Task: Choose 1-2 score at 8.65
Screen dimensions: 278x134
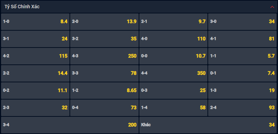Action: (x=104, y=91)
